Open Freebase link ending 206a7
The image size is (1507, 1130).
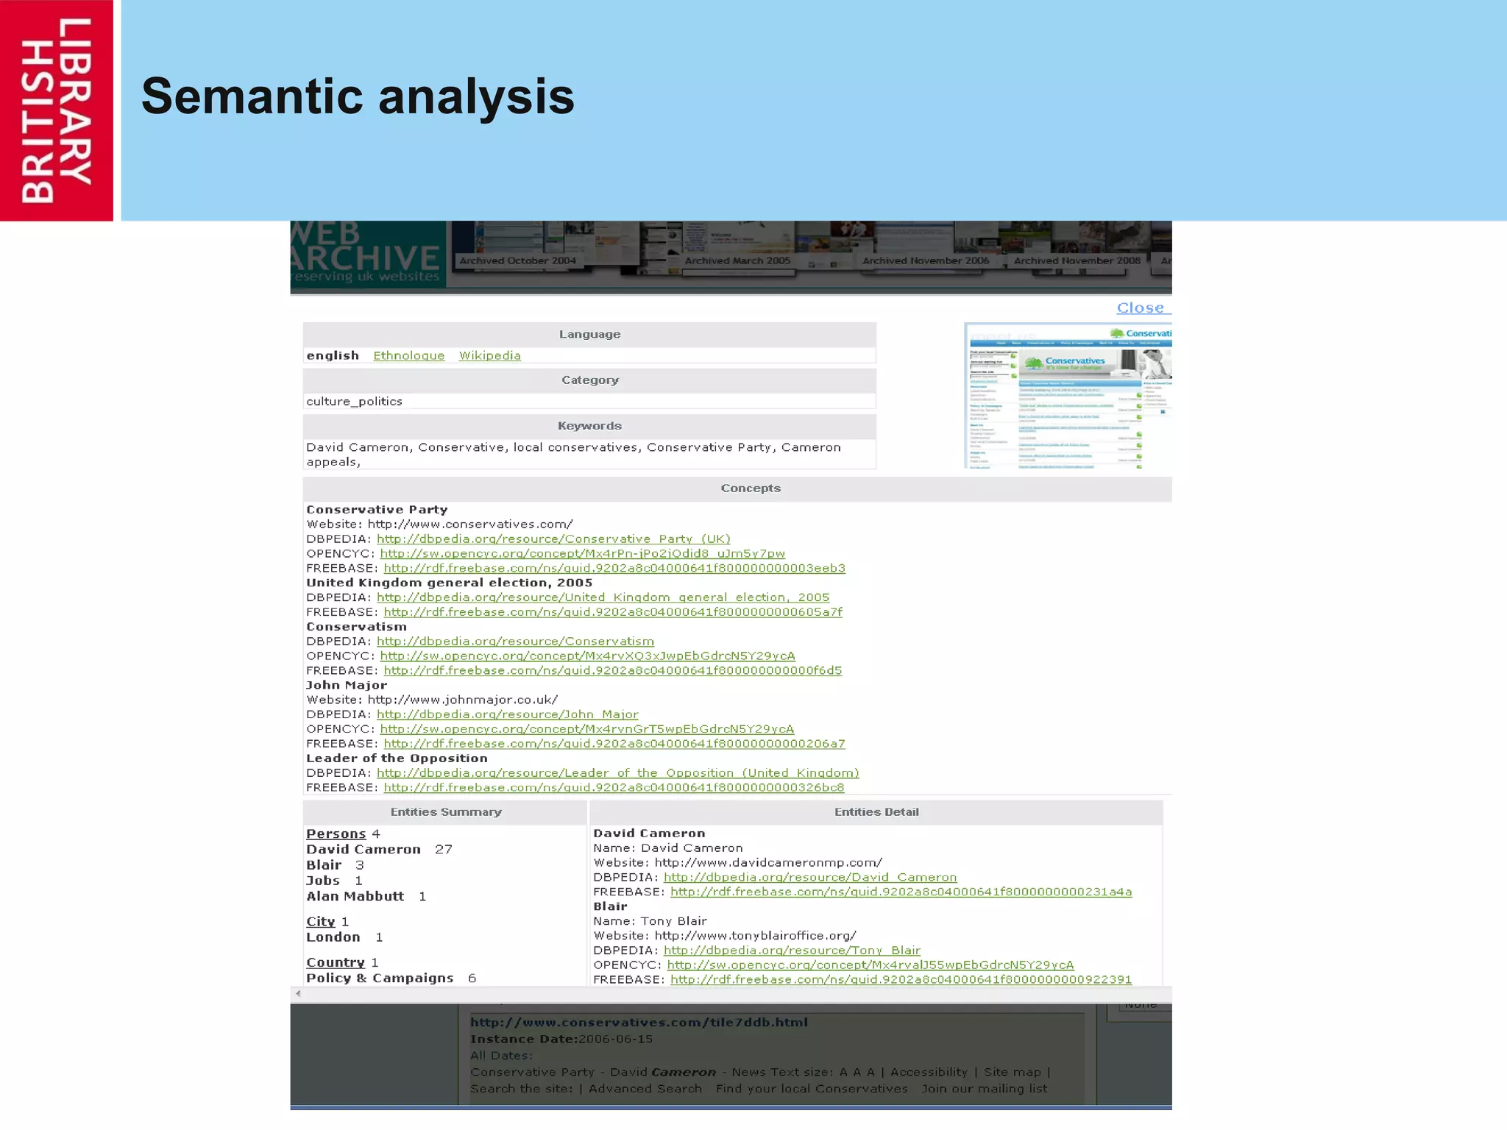click(614, 744)
